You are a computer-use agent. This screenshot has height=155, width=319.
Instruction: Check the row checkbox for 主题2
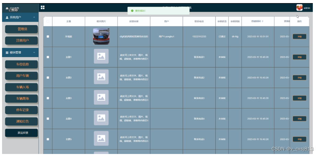48,78
